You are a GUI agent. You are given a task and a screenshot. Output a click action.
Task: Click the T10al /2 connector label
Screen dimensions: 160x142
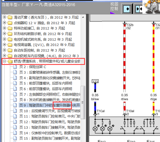click(x=130, y=112)
